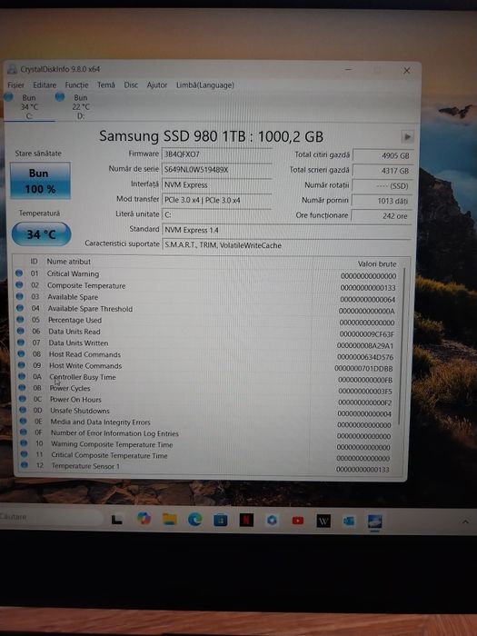Select Critical Composite Temperature Time row
The width and height of the screenshot is (477, 636).
point(207,456)
